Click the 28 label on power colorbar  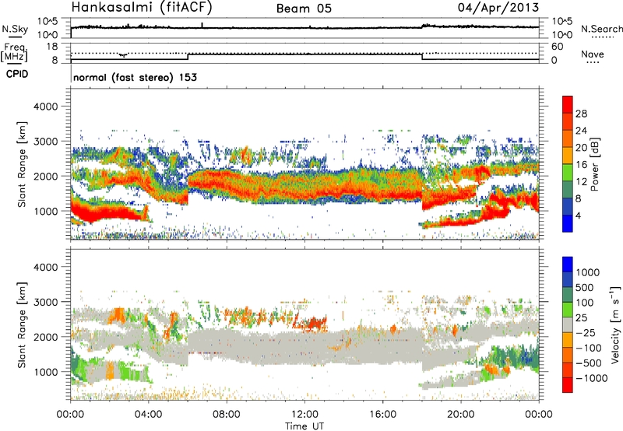click(581, 114)
